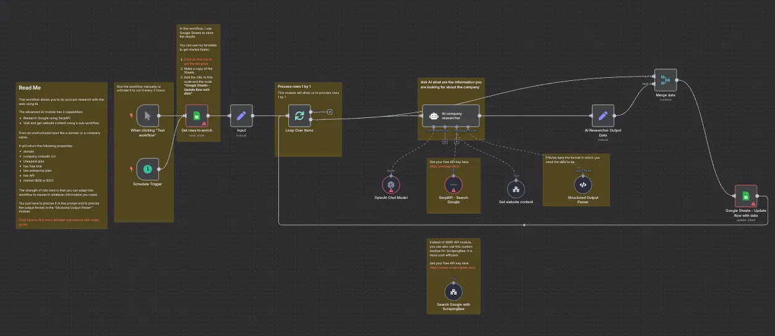Click the 'Merge data' label

pos(666,95)
